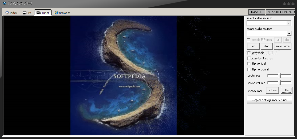This screenshot has width=297, height=139.
Task: Click the video preview display area
Action: click(124, 76)
